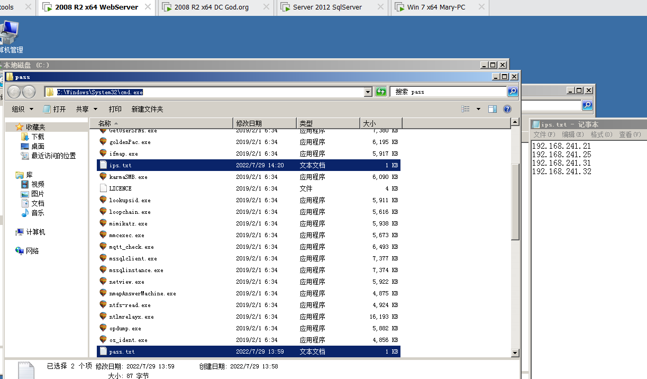Click the 打印 (Print) button
The width and height of the screenshot is (647, 379).
(115, 109)
